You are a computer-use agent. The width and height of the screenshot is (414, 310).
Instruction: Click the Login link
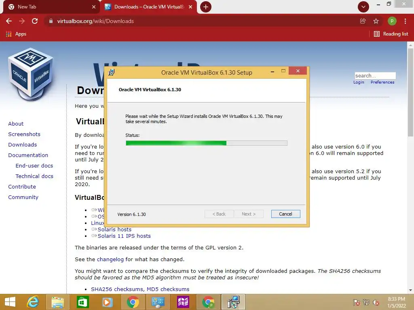359,82
